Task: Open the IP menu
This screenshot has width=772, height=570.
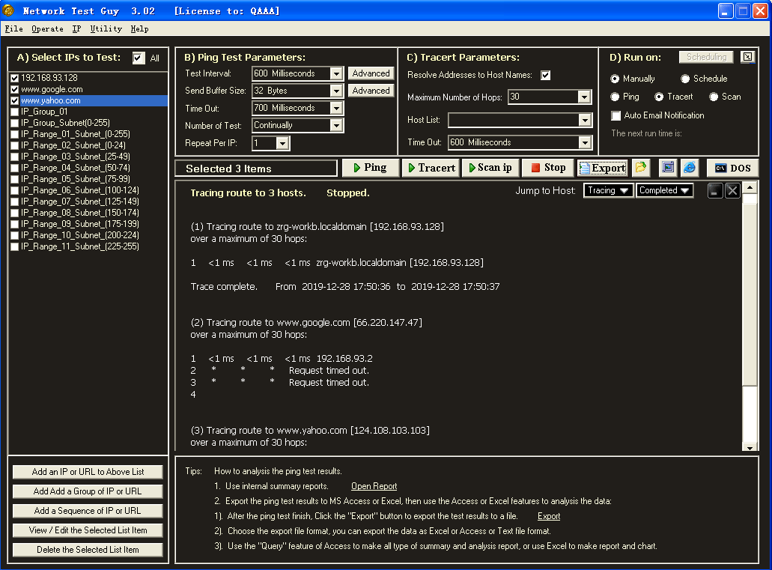Action: click(x=76, y=29)
